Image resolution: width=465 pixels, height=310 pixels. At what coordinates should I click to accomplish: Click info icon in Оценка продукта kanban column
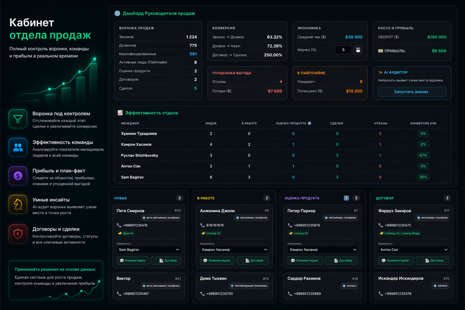click(x=346, y=198)
